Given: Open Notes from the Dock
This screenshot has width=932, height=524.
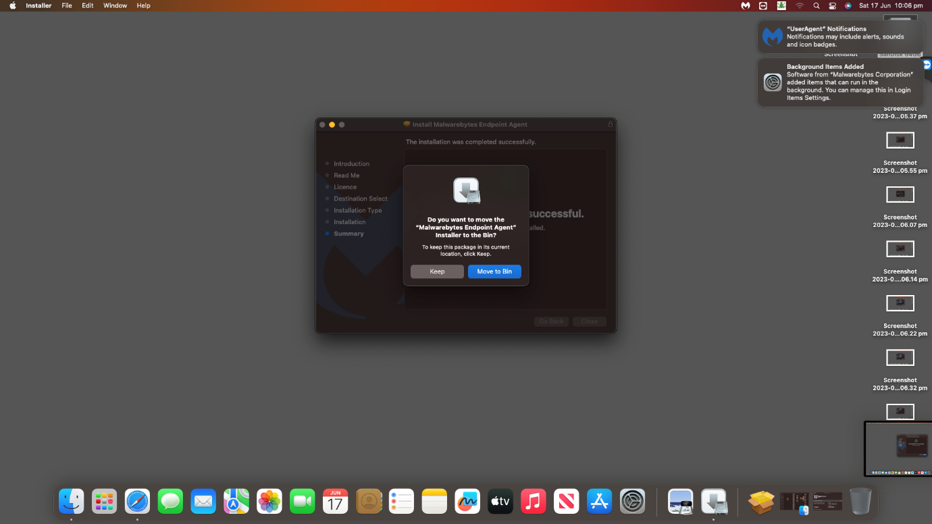Looking at the screenshot, I should 434,501.
